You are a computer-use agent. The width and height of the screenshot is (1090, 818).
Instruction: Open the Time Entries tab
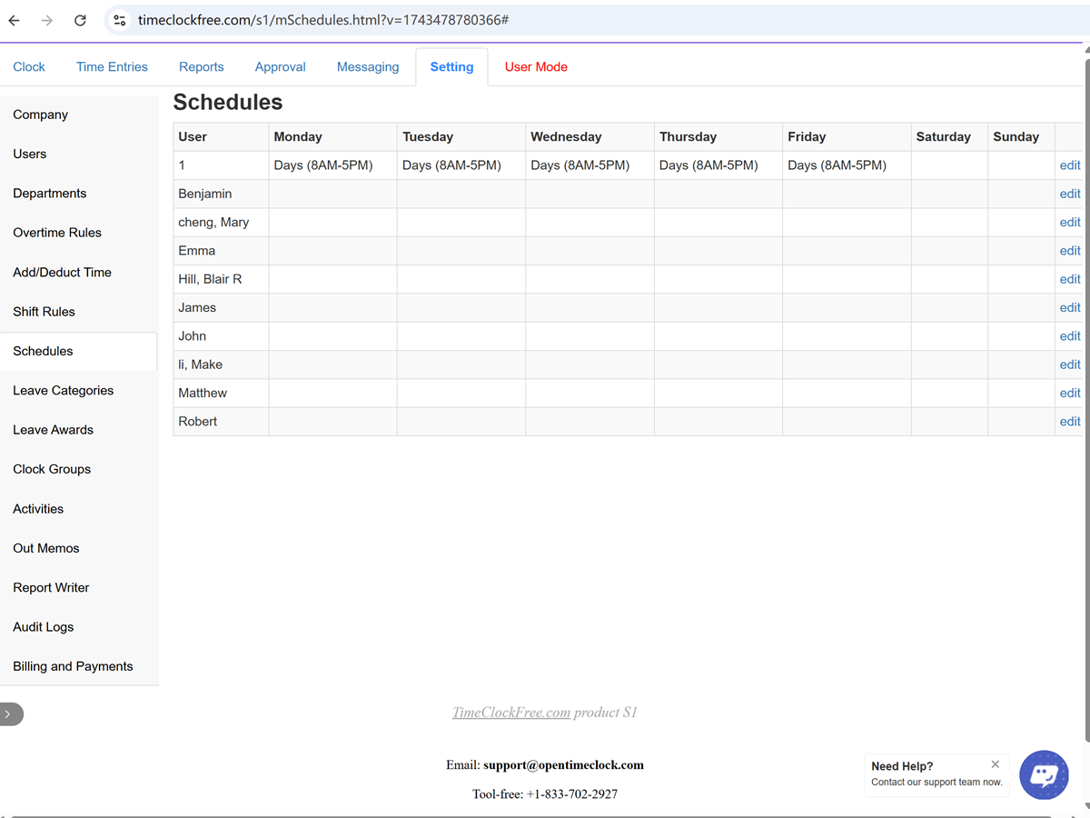tap(112, 66)
